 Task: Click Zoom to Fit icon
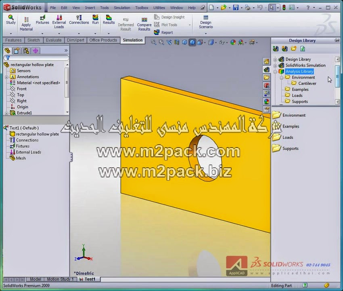(154, 42)
